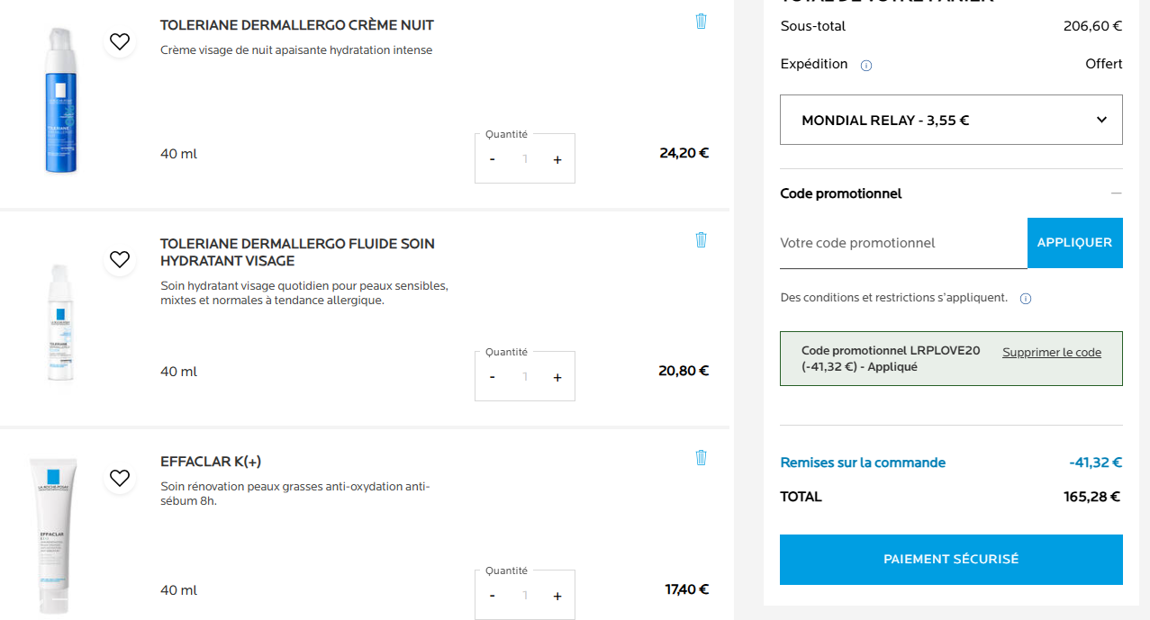This screenshot has width=1150, height=620.
Task: Favorite the Toleriane Dermallergo Fluide Soin product
Action: [120, 259]
